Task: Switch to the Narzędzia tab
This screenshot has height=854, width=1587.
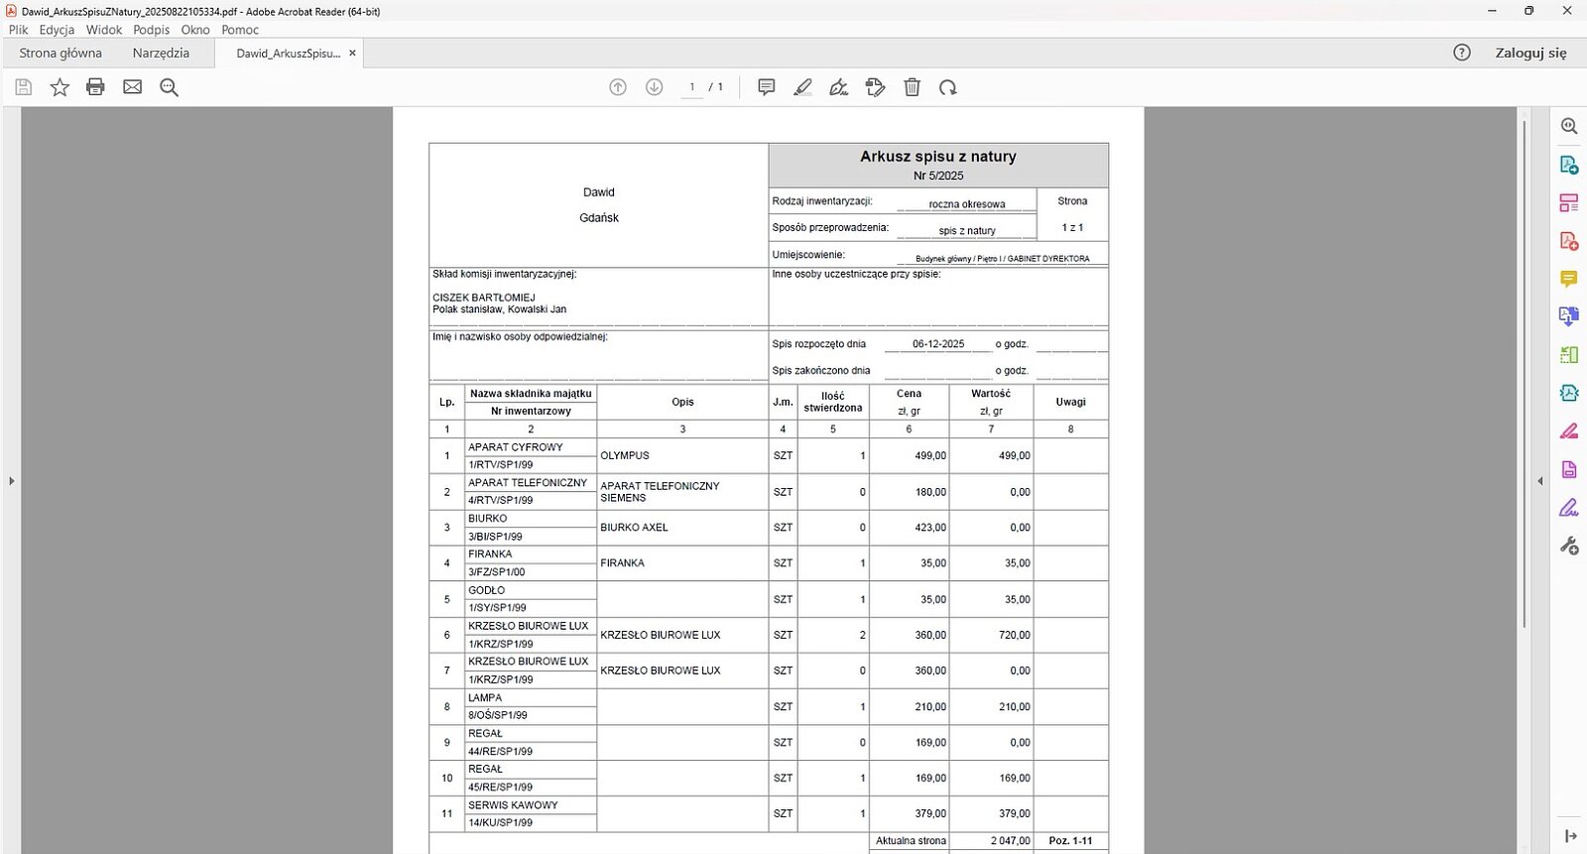Action: pyautogui.click(x=161, y=53)
